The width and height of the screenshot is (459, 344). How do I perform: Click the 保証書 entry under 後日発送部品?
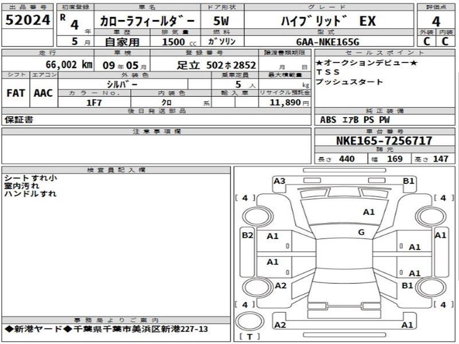(19, 120)
